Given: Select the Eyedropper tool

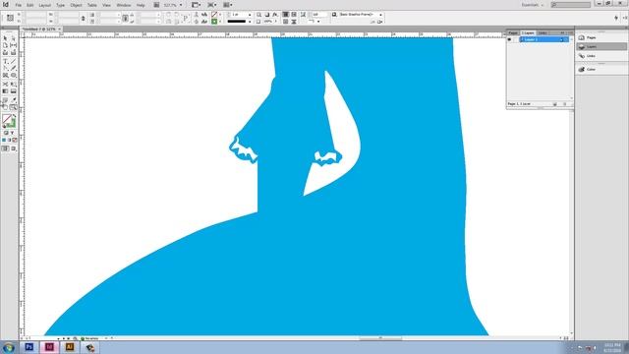Looking at the screenshot, I should click(13, 100).
